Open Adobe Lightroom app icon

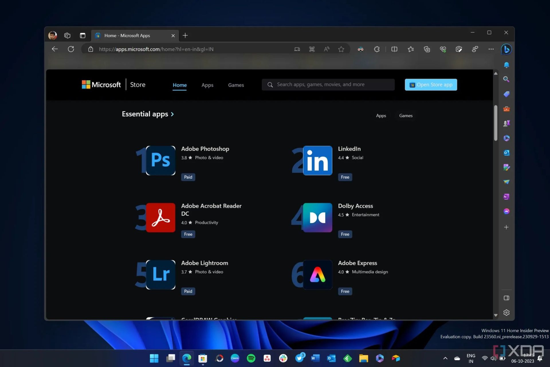161,275
